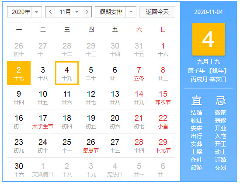Screen dimensions: 240x185
Task: Select November 7 立冬
Action: pos(139,73)
